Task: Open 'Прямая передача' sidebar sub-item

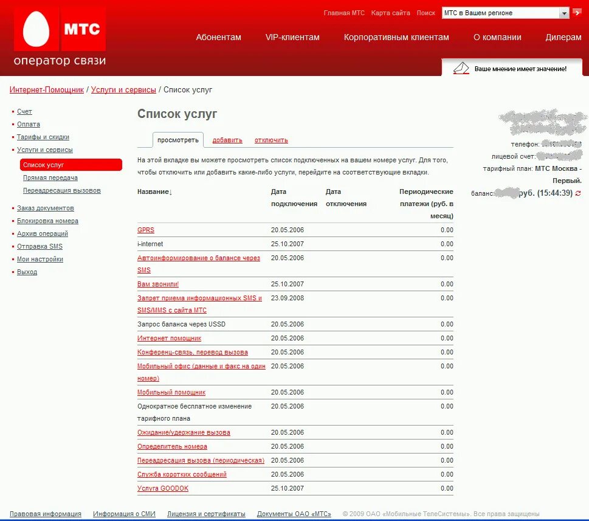Action: coord(50,178)
